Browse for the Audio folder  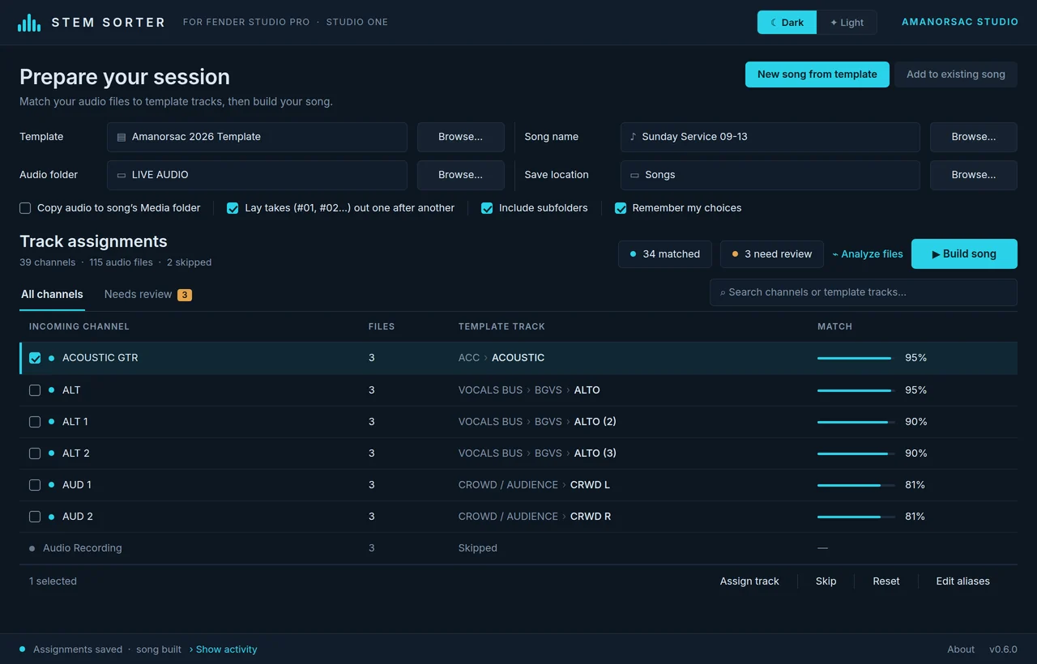point(460,175)
